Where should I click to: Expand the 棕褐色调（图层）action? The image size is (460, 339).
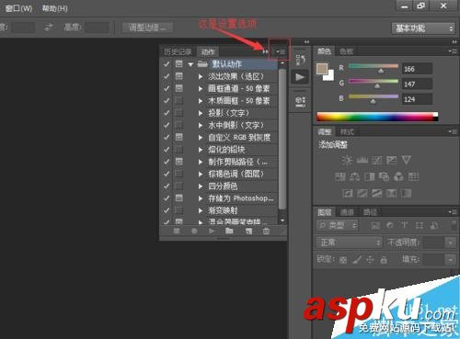tap(201, 174)
